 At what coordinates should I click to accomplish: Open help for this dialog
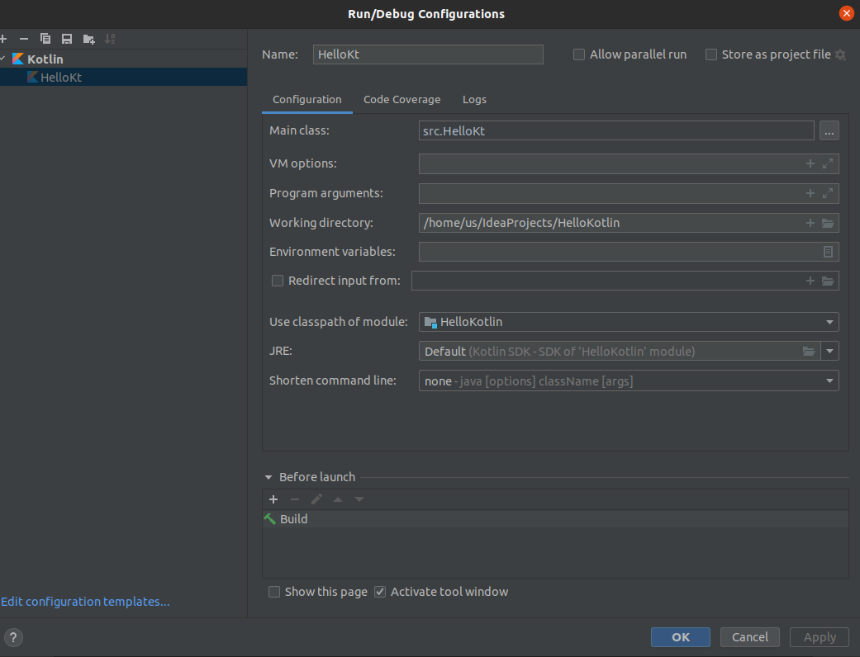(13, 637)
